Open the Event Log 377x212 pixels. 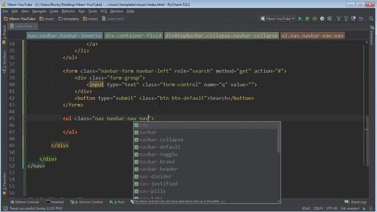coord(355,202)
